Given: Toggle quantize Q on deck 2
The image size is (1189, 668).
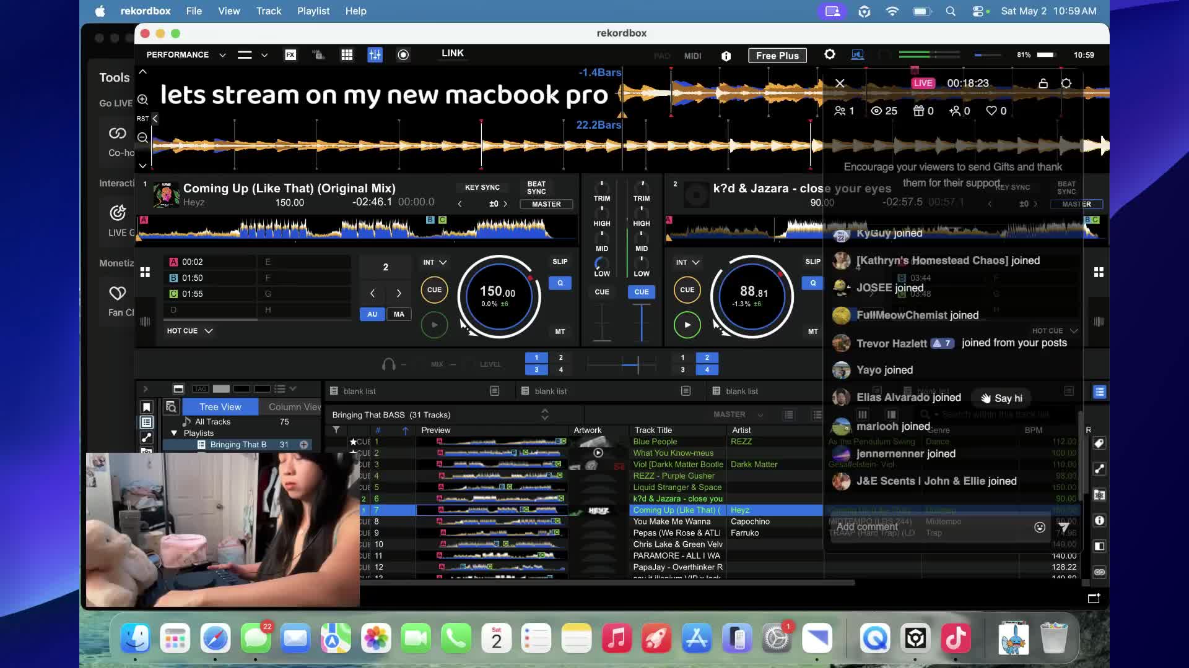Looking at the screenshot, I should point(812,283).
